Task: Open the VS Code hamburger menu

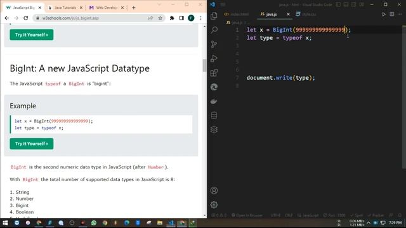Action: pyautogui.click(x=223, y=4)
